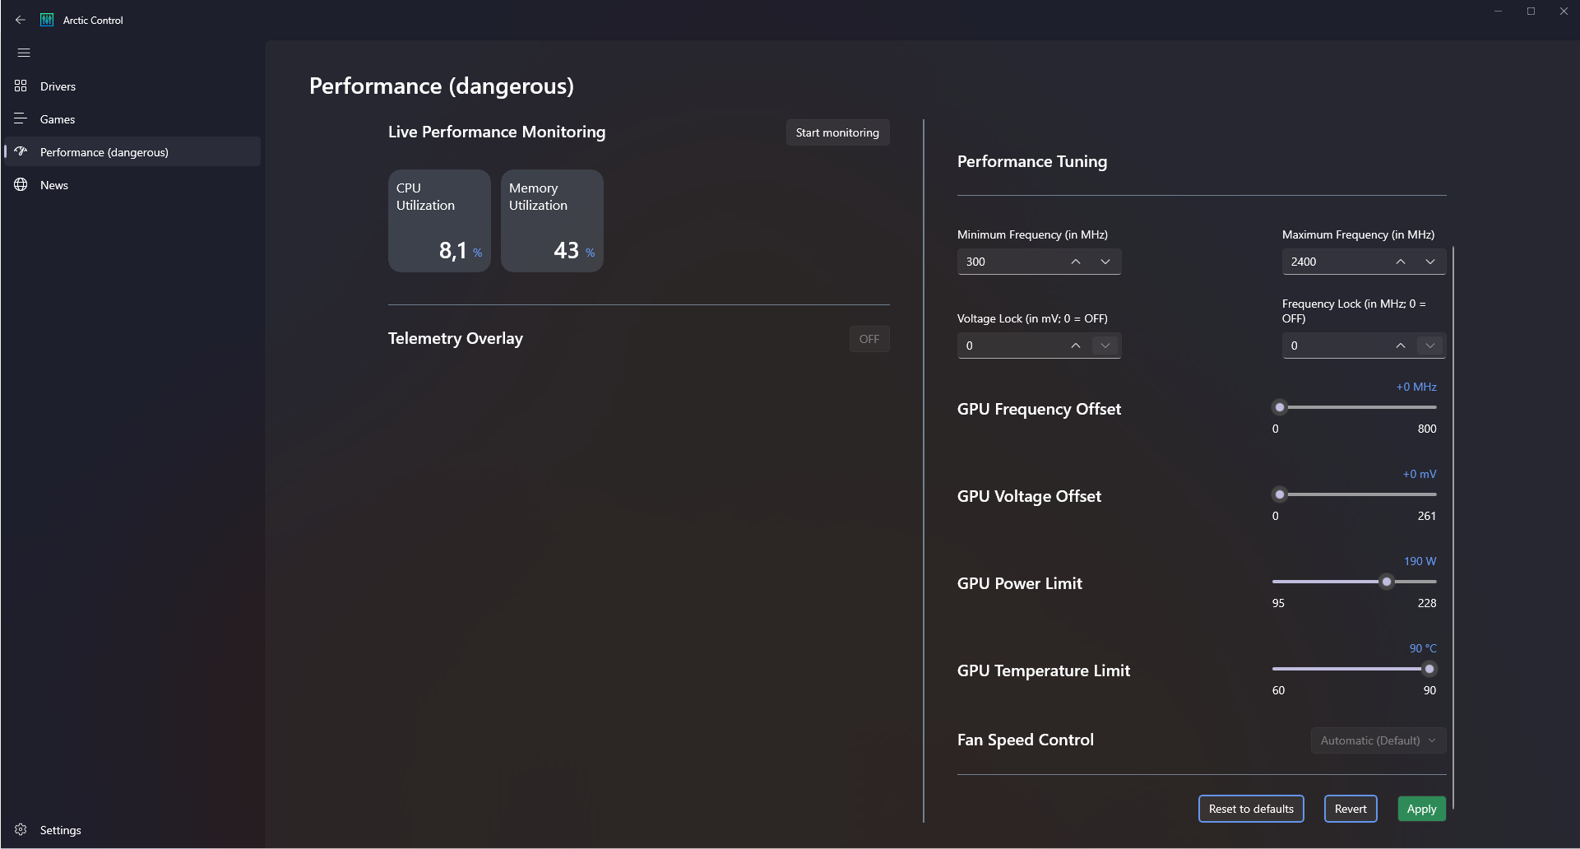The width and height of the screenshot is (1580, 849).
Task: Click the '190 W' power limit value
Action: pyautogui.click(x=1420, y=561)
